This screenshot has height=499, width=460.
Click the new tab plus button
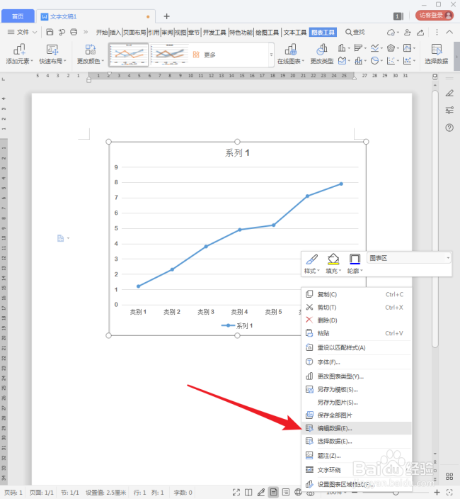pos(166,16)
